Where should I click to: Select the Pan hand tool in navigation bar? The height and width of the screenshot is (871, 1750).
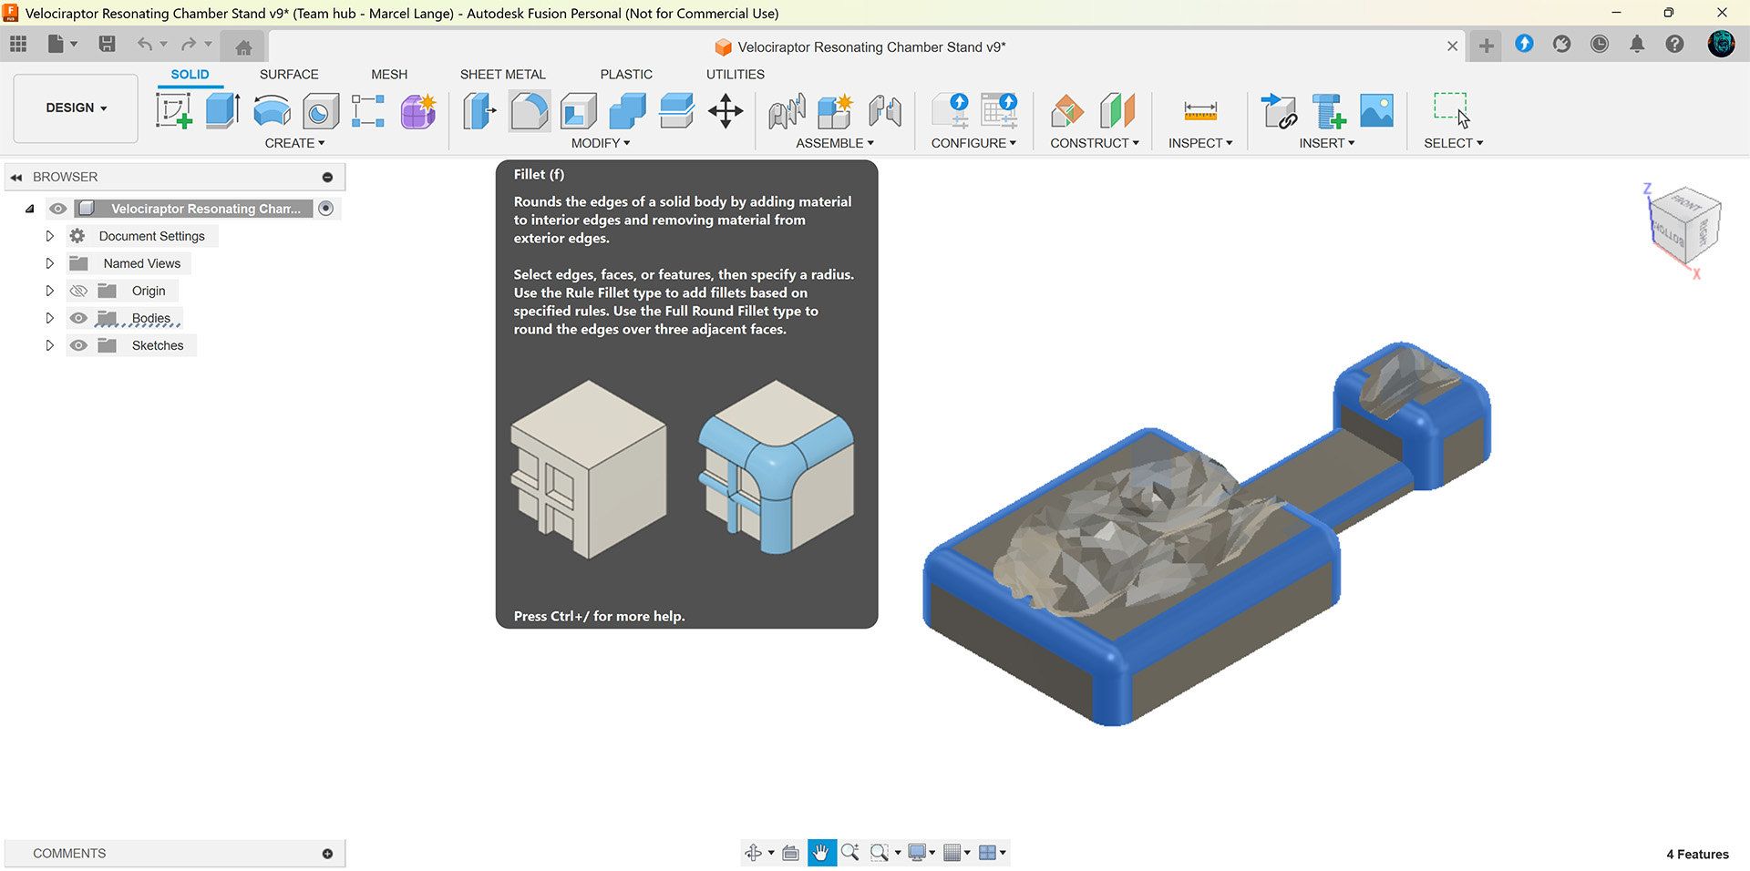pyautogui.click(x=821, y=853)
